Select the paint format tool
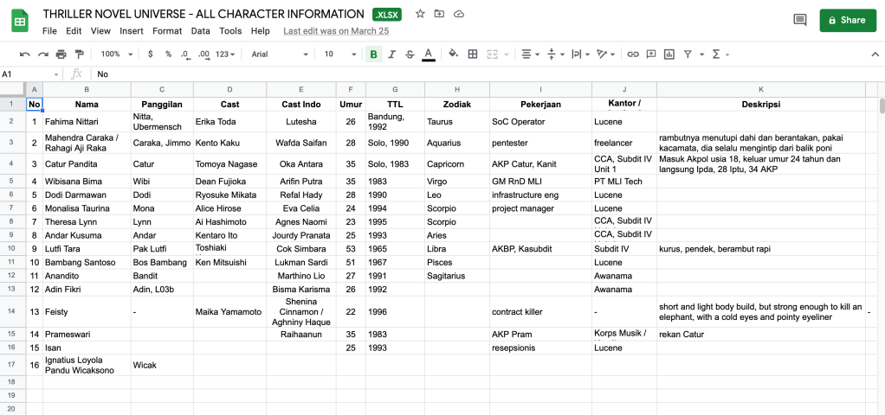 click(78, 54)
